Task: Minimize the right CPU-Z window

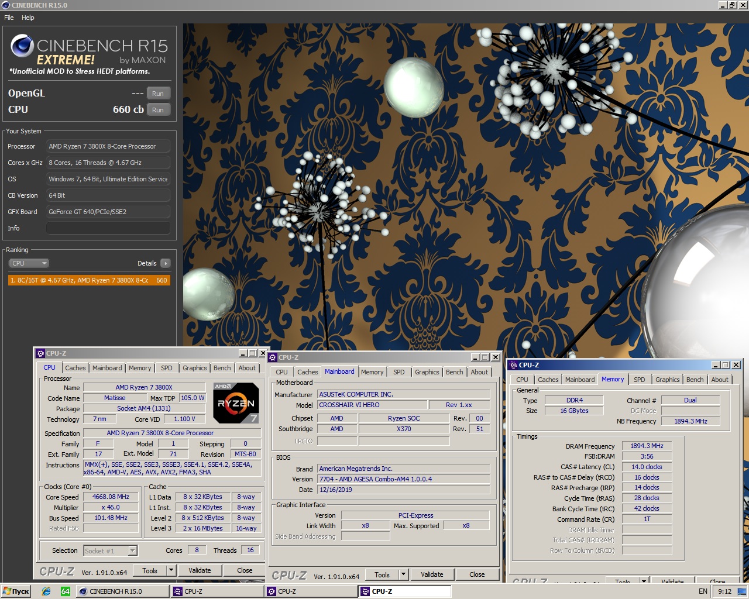Action: 716,365
